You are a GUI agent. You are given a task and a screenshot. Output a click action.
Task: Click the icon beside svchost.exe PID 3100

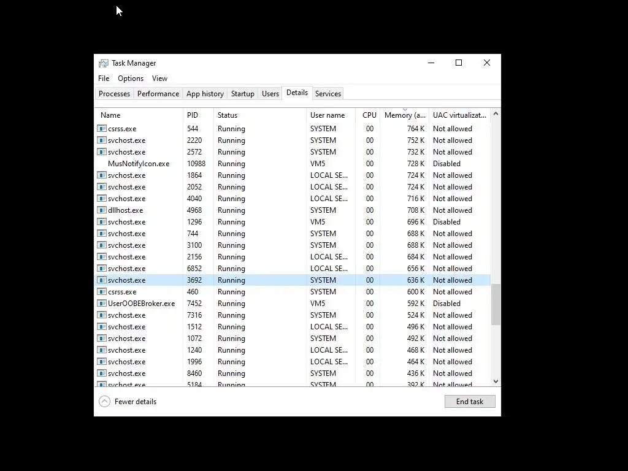[x=102, y=245]
